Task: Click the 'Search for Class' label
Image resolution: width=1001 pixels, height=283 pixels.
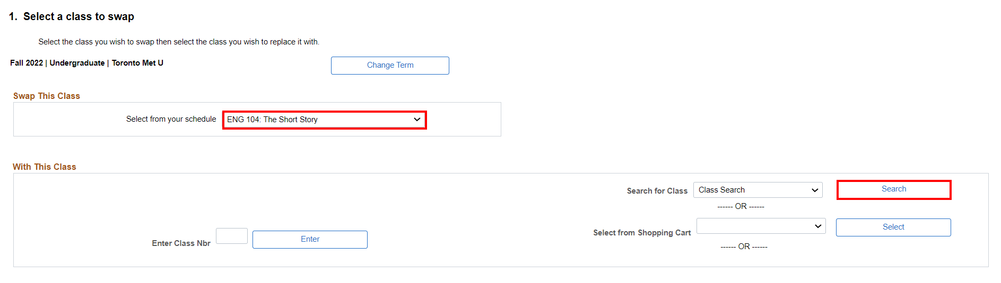Action: pyautogui.click(x=657, y=191)
